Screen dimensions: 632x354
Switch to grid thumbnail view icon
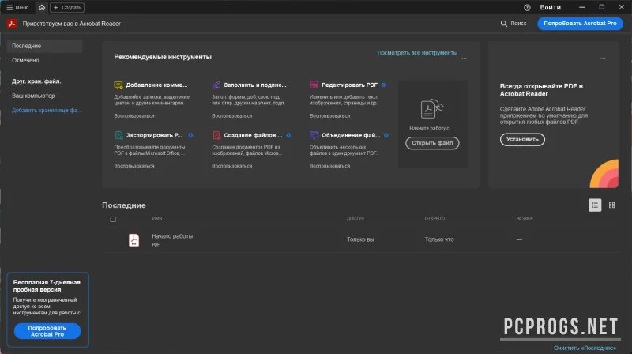(x=611, y=205)
